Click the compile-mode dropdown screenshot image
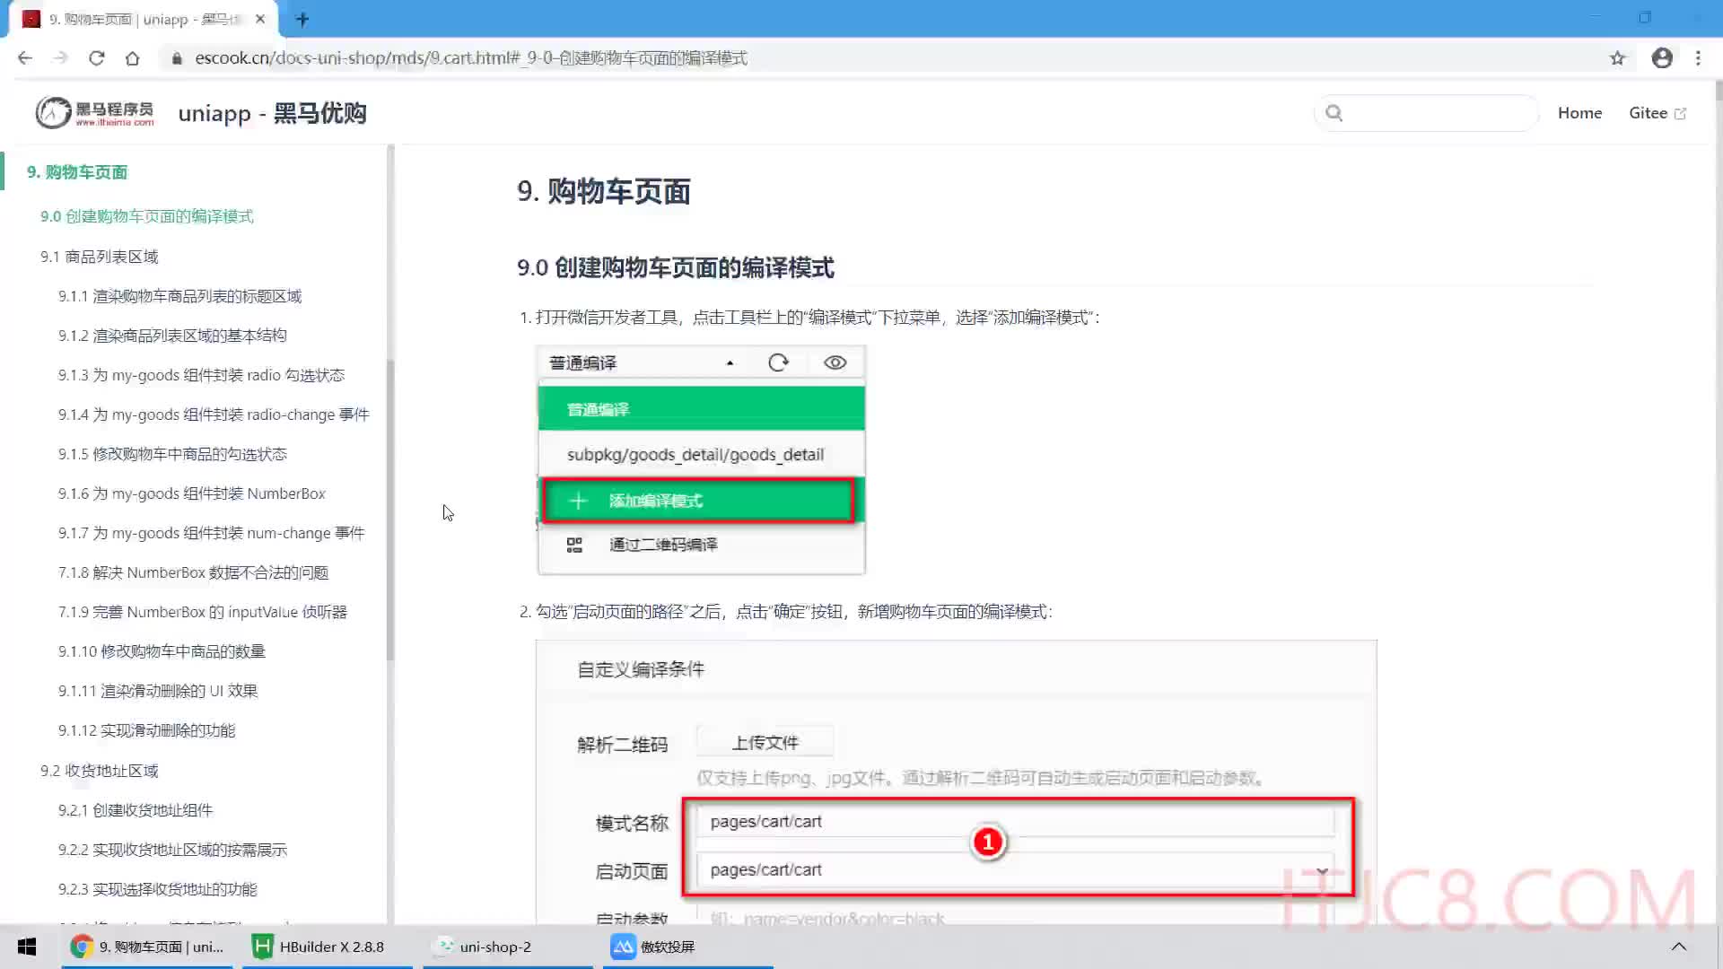This screenshot has width=1723, height=969. (701, 459)
